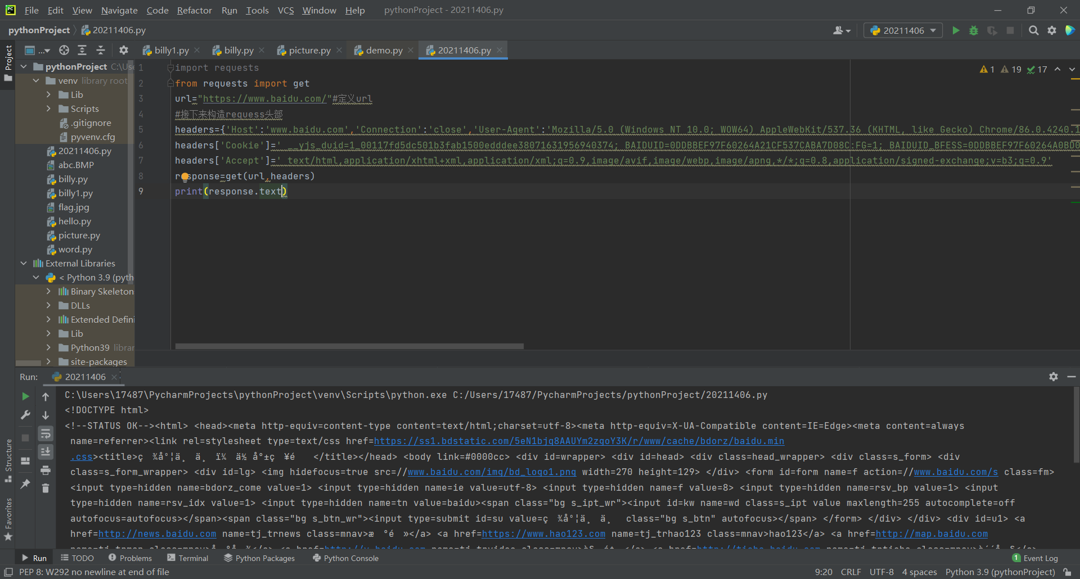The height and width of the screenshot is (579, 1080).
Task: Open Project panel options gear
Action: pyautogui.click(x=124, y=50)
